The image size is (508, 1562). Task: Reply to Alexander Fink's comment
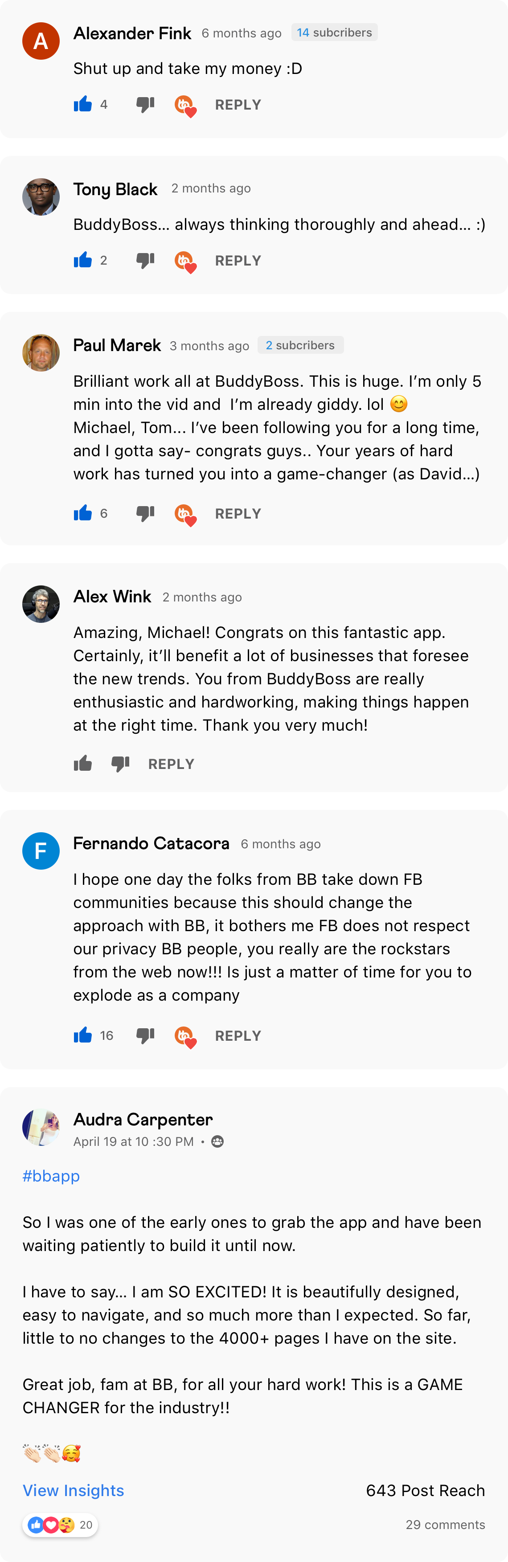[238, 105]
